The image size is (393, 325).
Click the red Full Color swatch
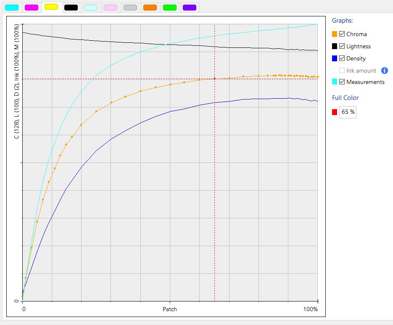point(335,112)
